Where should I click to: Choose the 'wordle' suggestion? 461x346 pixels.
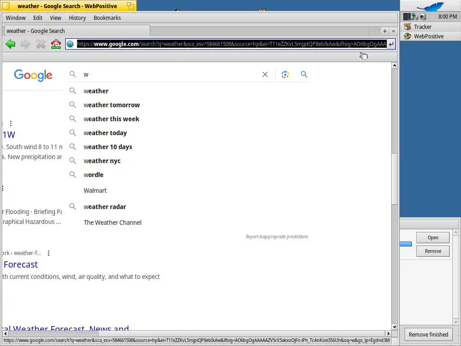(x=189, y=175)
